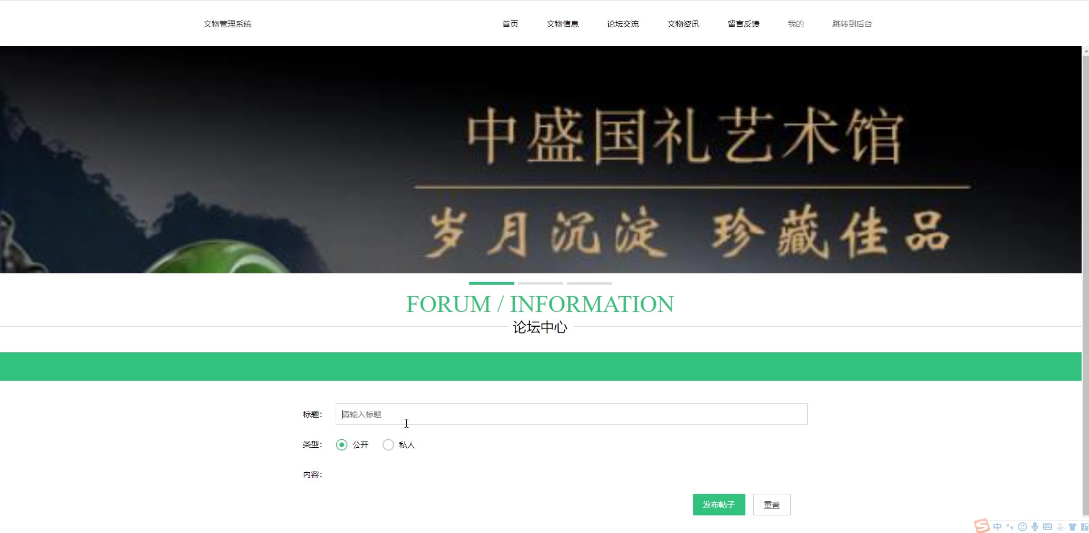Image resolution: width=1089 pixels, height=533 pixels.
Task: Open the soft keyboard icon in IME bar
Action: point(1047,527)
